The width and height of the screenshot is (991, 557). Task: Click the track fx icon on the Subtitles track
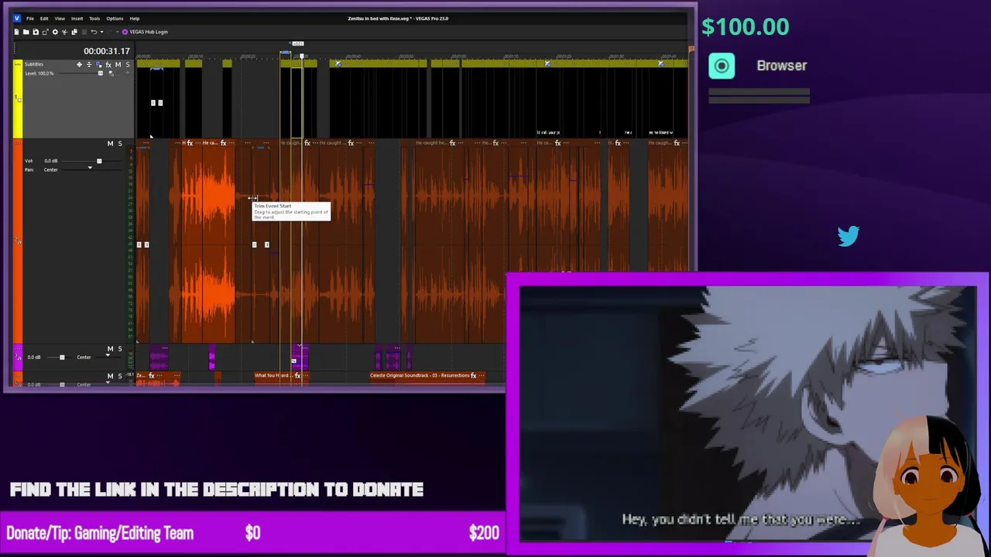(x=108, y=65)
